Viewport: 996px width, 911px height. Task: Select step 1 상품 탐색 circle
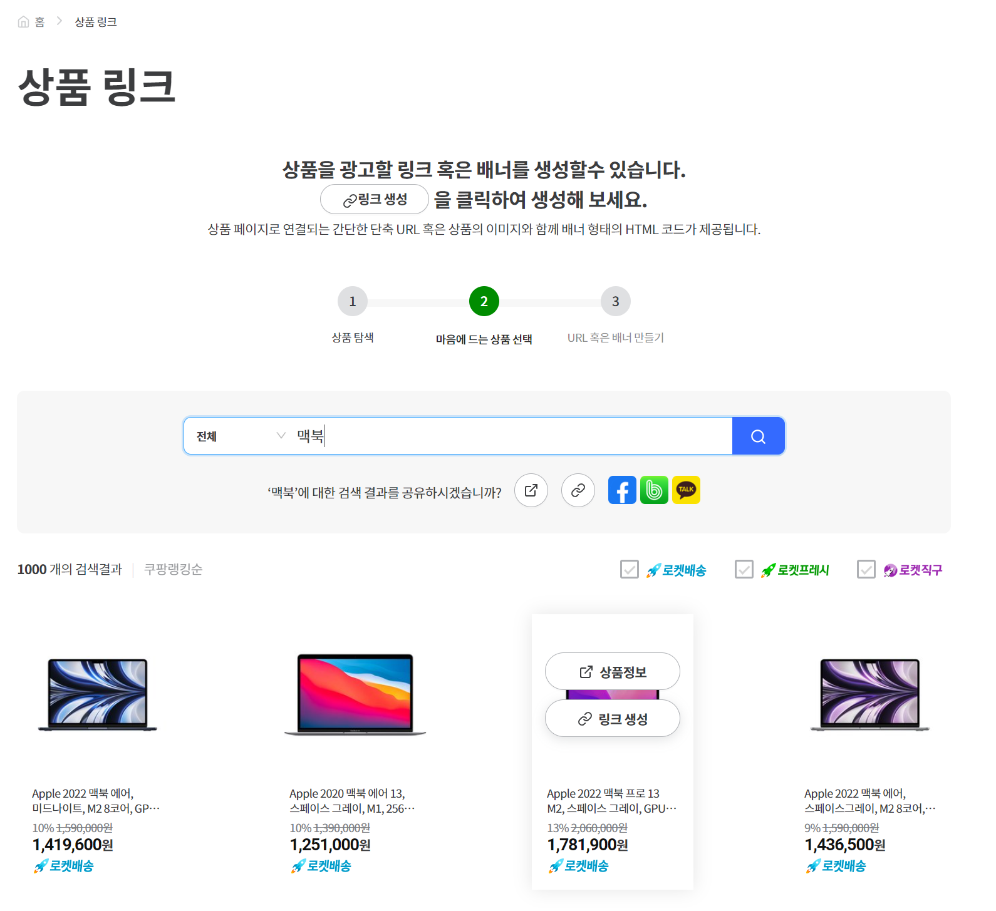[x=353, y=301]
